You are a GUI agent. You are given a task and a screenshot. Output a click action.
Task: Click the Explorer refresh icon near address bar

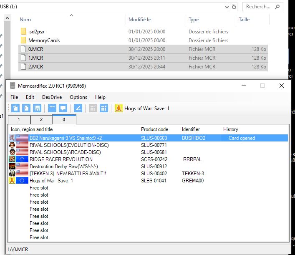(234, 7)
